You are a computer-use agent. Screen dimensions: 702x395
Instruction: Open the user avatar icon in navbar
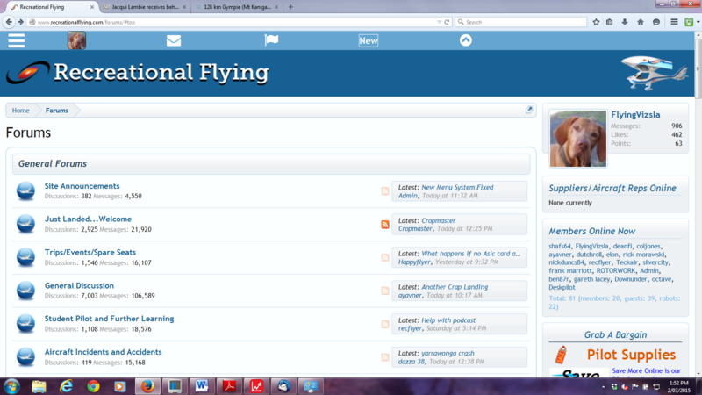tap(76, 40)
